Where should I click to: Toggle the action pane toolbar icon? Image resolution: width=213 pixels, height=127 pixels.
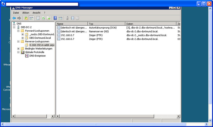(x=60, y=18)
